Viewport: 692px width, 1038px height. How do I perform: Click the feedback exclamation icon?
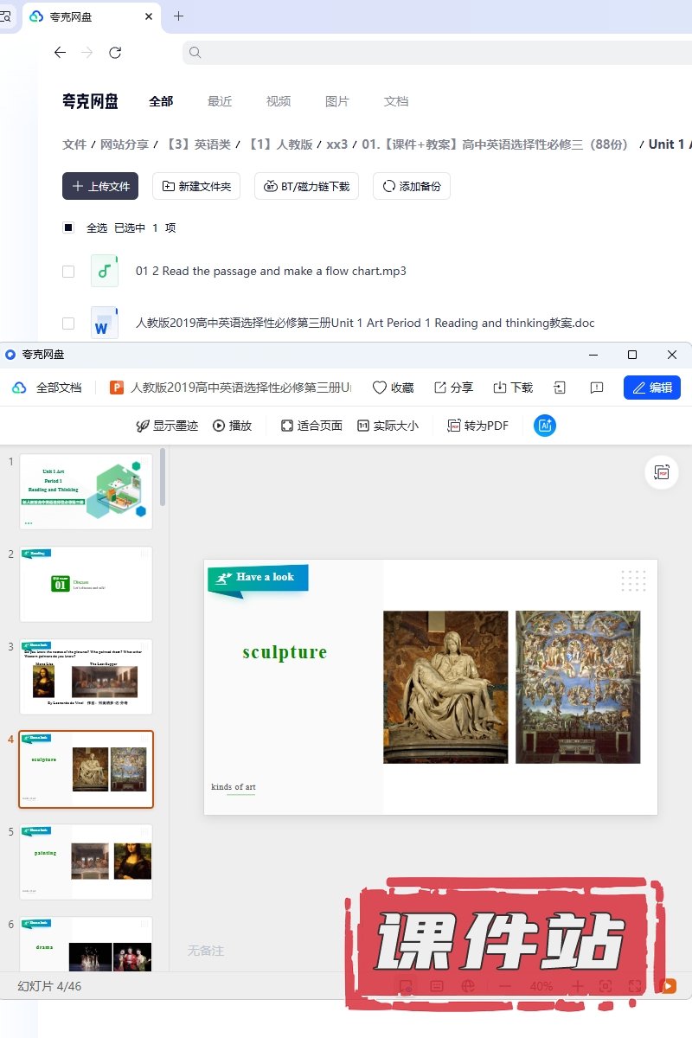597,388
